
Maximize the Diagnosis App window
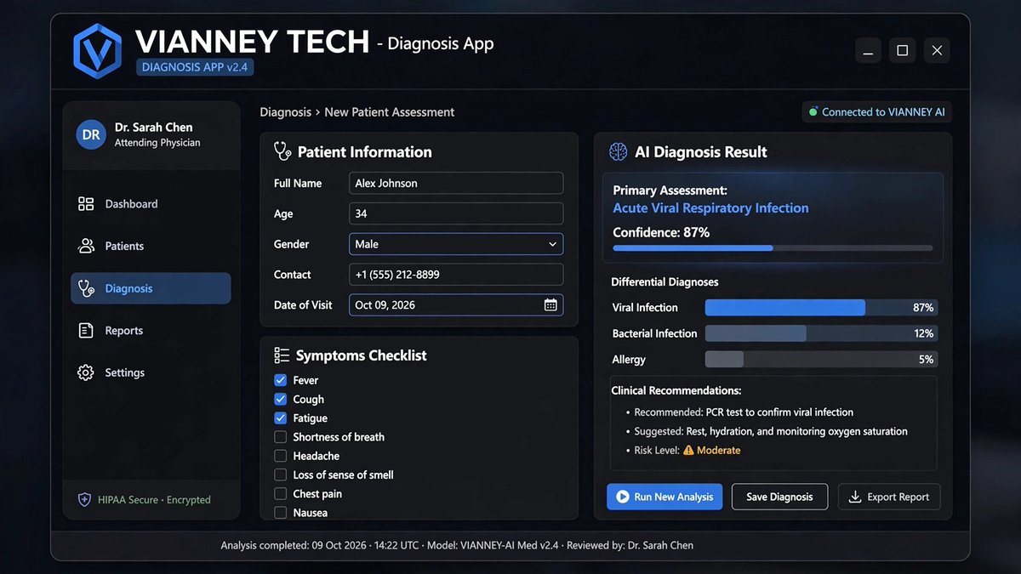(x=903, y=51)
